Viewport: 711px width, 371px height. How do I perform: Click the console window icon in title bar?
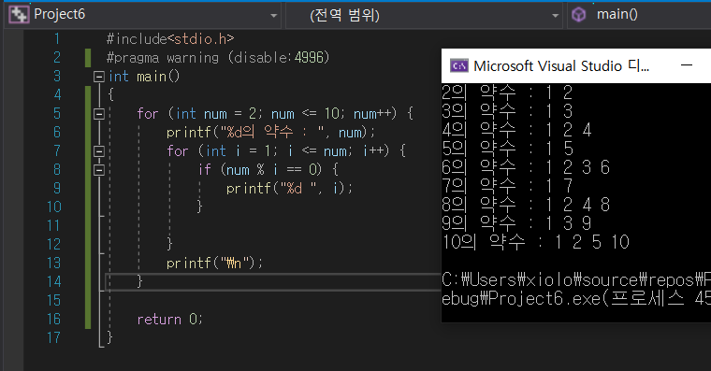click(x=459, y=66)
